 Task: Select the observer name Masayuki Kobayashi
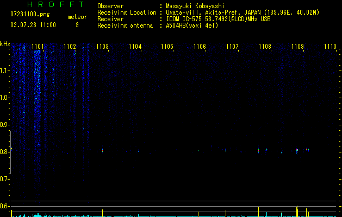[x=195, y=6]
